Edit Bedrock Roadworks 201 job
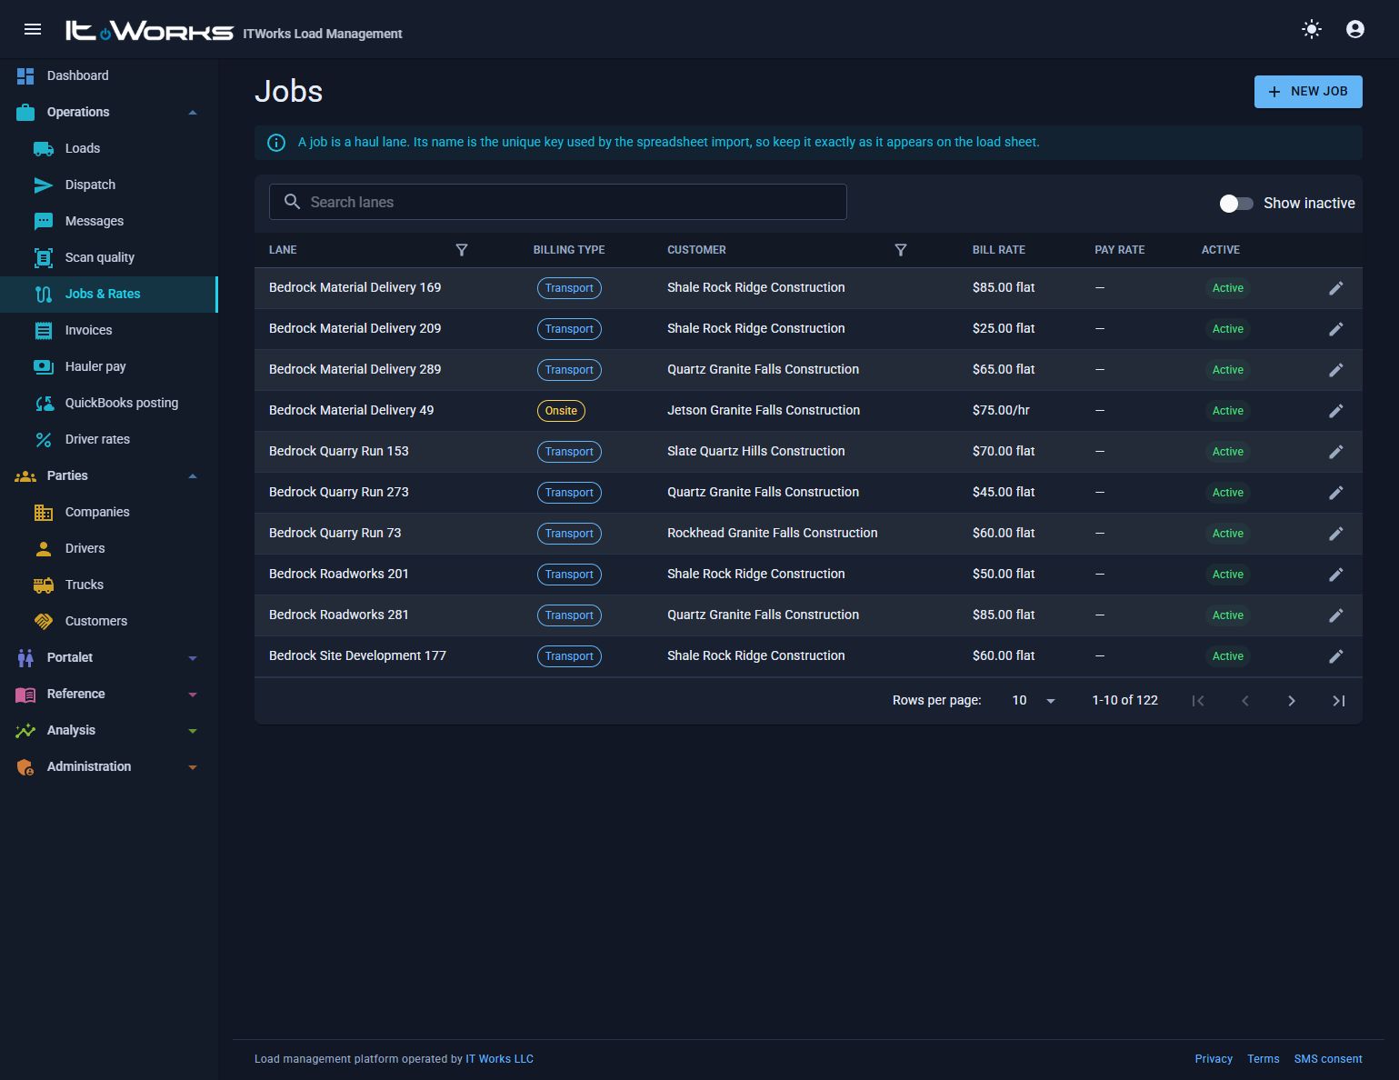Screen dimensions: 1399x1080 1335,575
